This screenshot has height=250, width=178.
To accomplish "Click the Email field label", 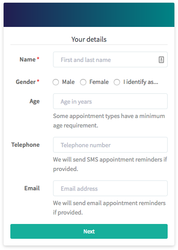I will 32,189.
